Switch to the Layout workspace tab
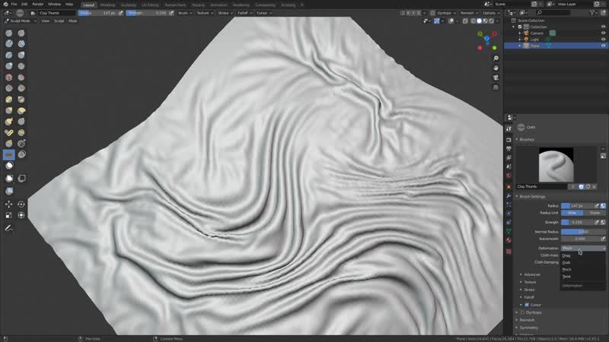 [88, 5]
